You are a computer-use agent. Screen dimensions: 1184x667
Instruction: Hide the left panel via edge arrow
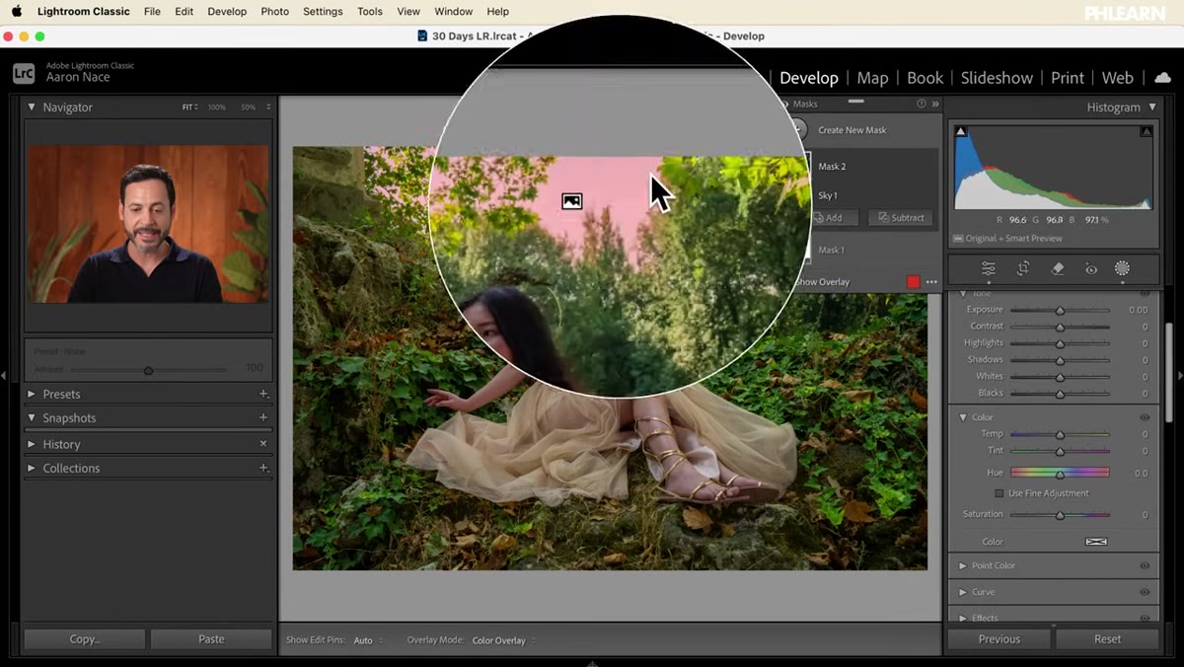(x=4, y=375)
